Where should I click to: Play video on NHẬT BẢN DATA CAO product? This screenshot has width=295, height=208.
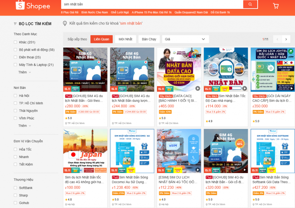pos(198,88)
